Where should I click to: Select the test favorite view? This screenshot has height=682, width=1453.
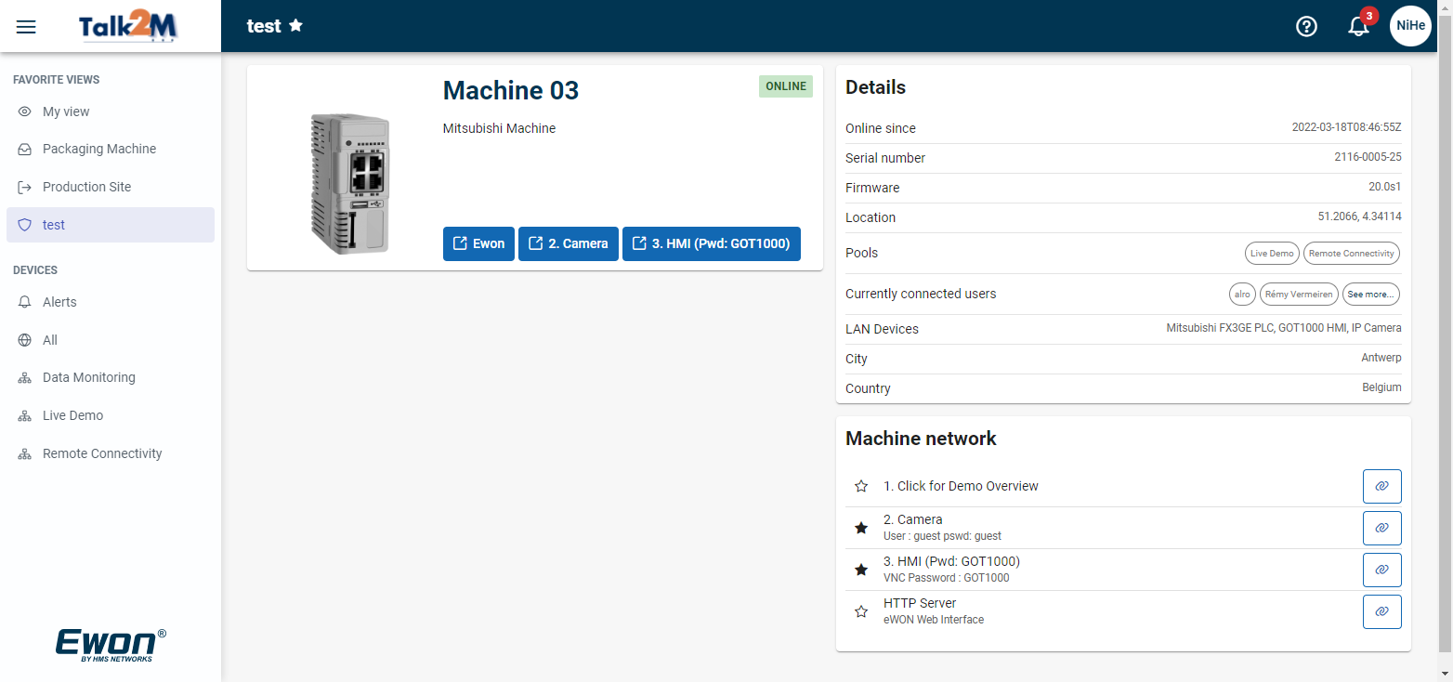tap(111, 225)
